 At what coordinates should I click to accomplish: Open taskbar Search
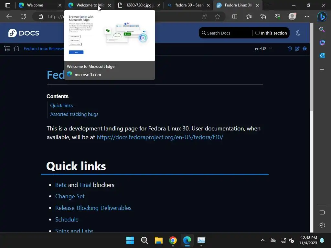pyautogui.click(x=144, y=240)
